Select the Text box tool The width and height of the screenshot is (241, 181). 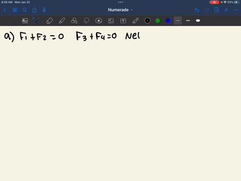[123, 21]
